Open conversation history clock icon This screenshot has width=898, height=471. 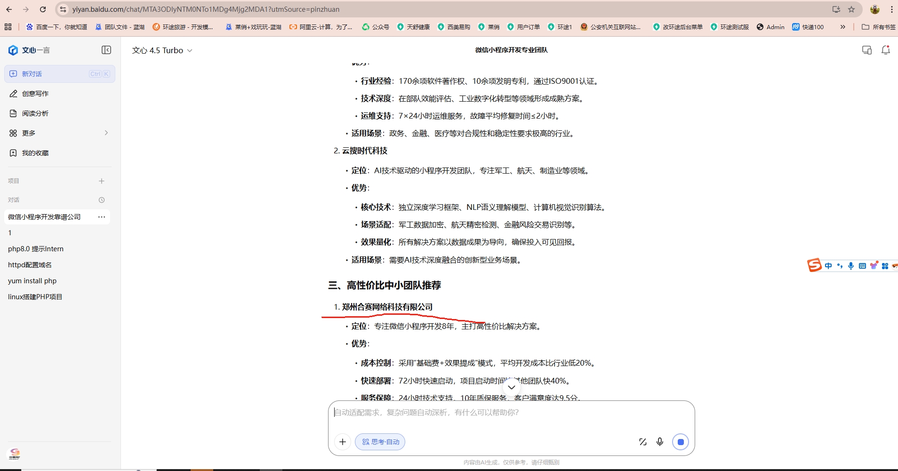pyautogui.click(x=102, y=200)
